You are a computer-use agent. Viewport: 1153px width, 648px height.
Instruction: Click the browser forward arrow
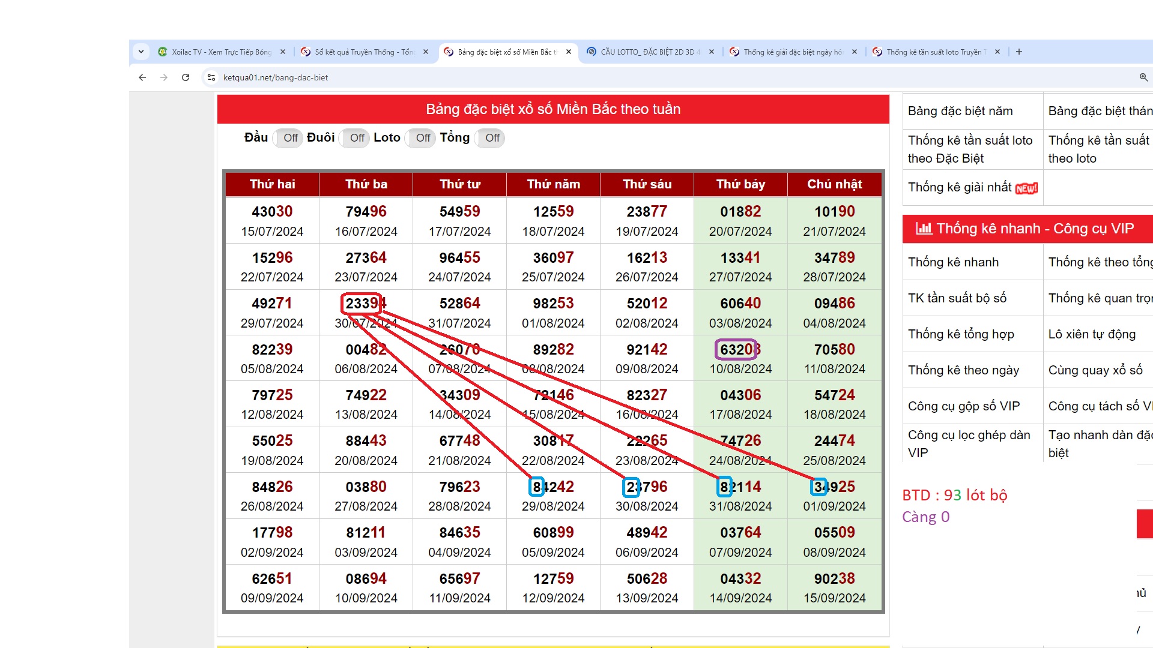coord(164,77)
